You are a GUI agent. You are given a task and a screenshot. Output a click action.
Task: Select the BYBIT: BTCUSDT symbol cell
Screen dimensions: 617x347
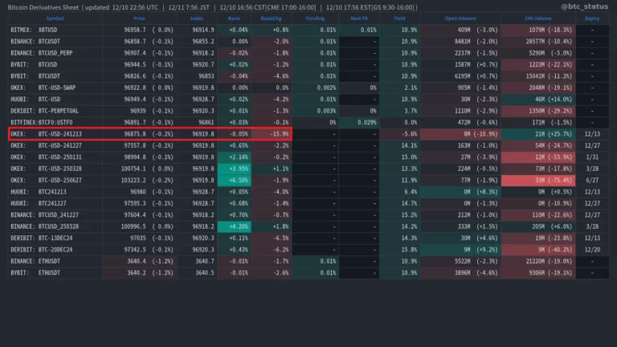tap(55, 76)
